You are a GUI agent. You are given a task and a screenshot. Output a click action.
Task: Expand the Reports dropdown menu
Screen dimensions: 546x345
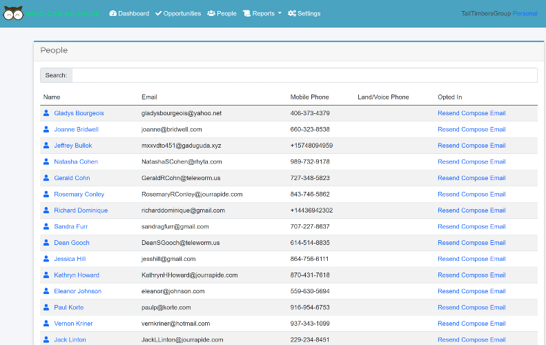[x=262, y=14]
